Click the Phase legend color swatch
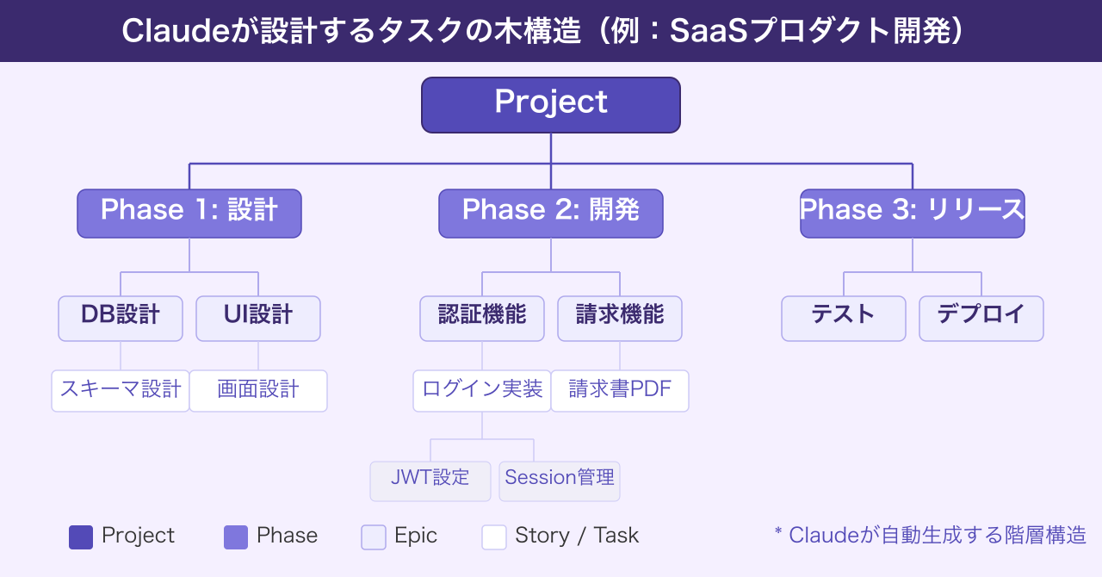Viewport: 1102px width, 577px height. [x=236, y=537]
